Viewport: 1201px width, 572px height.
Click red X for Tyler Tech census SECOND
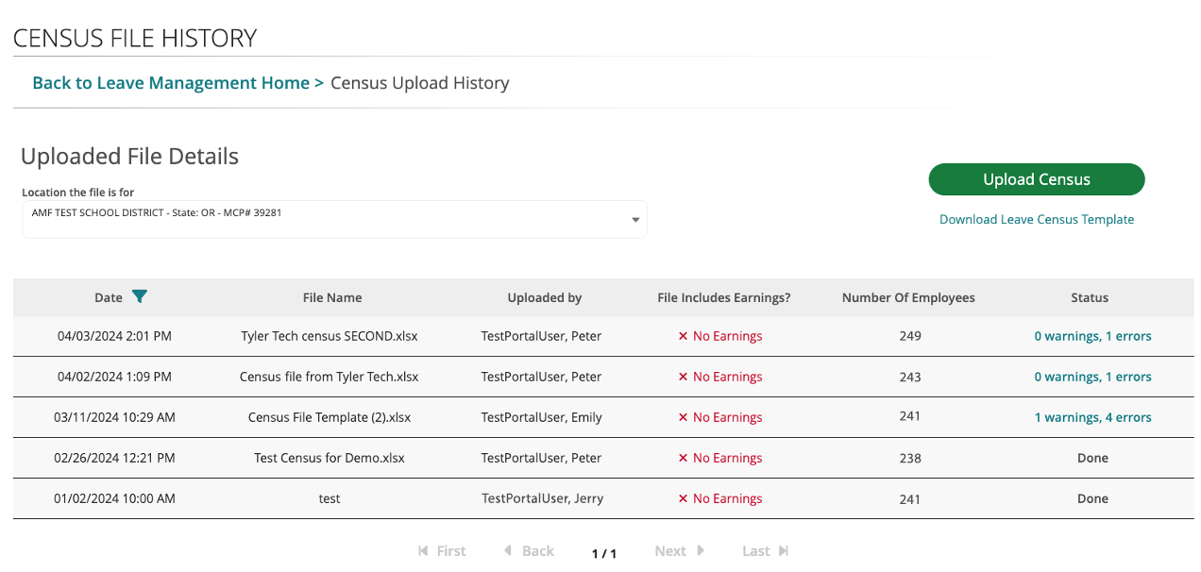point(683,337)
